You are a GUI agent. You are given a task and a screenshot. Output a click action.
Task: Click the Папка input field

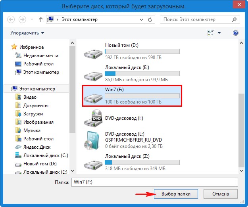[154, 182]
